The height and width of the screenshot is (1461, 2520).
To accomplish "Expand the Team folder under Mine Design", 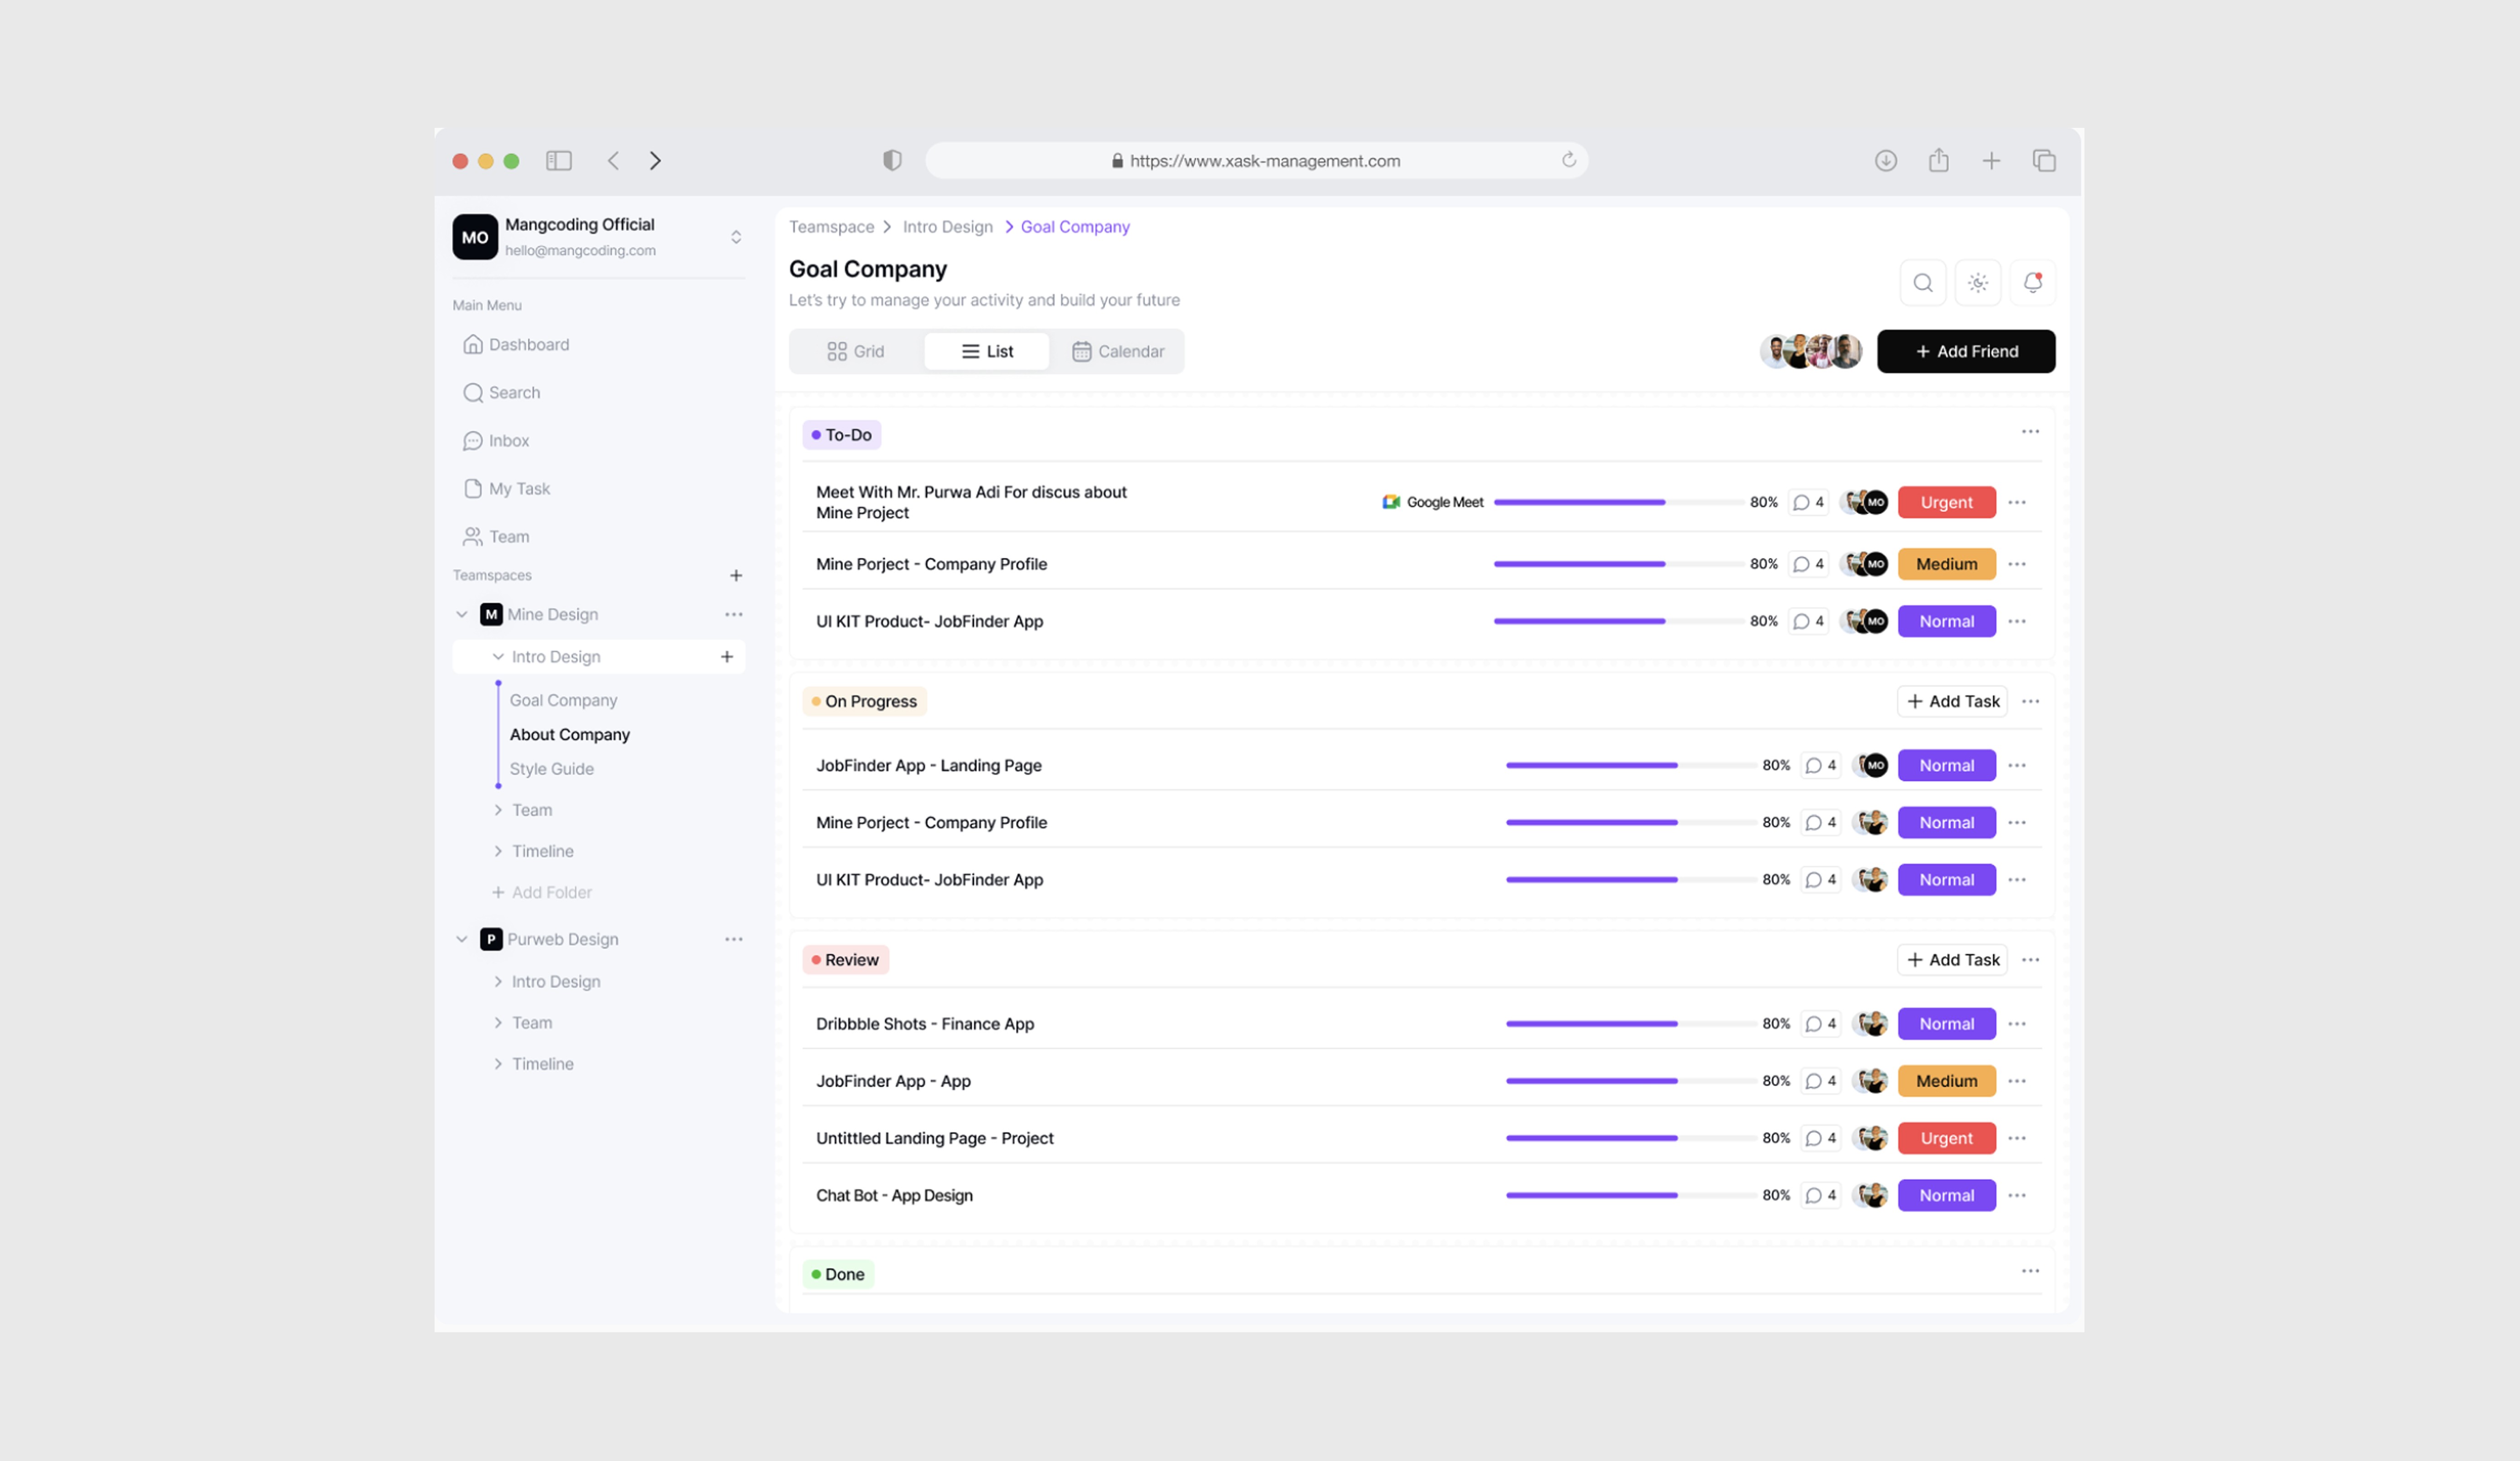I will (498, 810).
